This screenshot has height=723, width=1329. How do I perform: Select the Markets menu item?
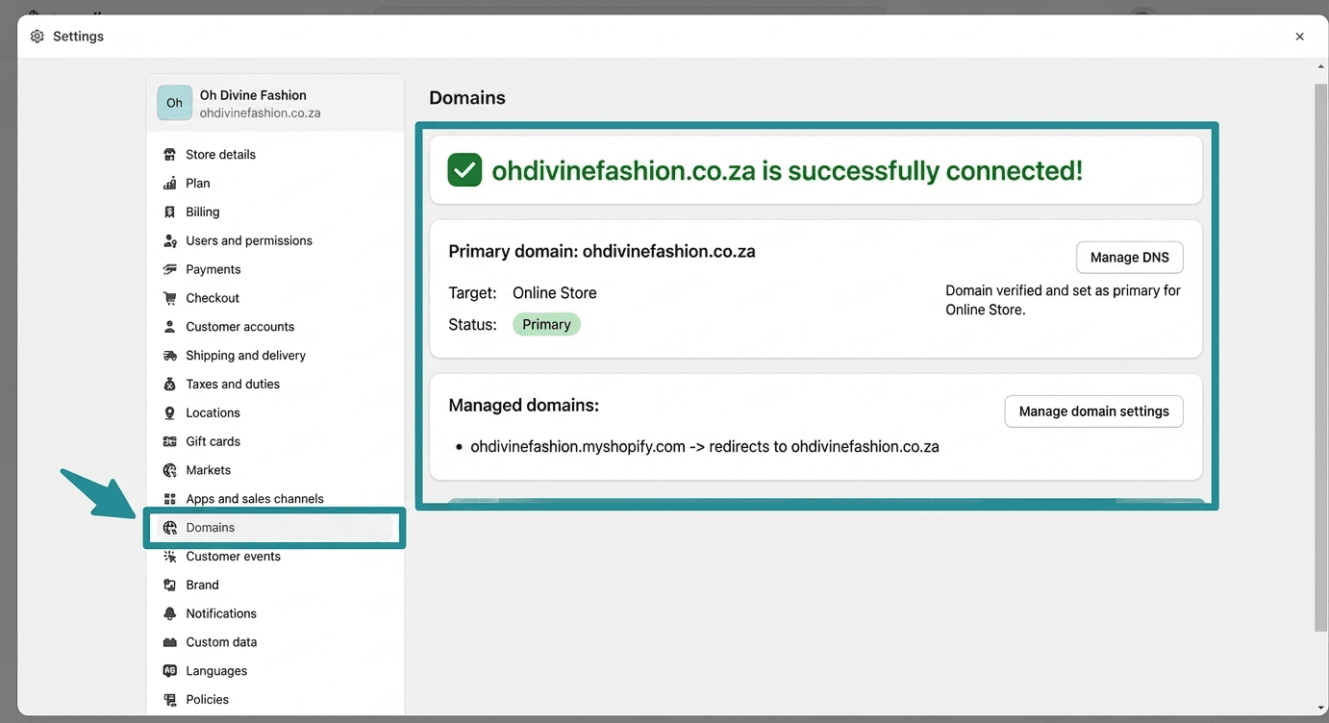tap(275, 470)
